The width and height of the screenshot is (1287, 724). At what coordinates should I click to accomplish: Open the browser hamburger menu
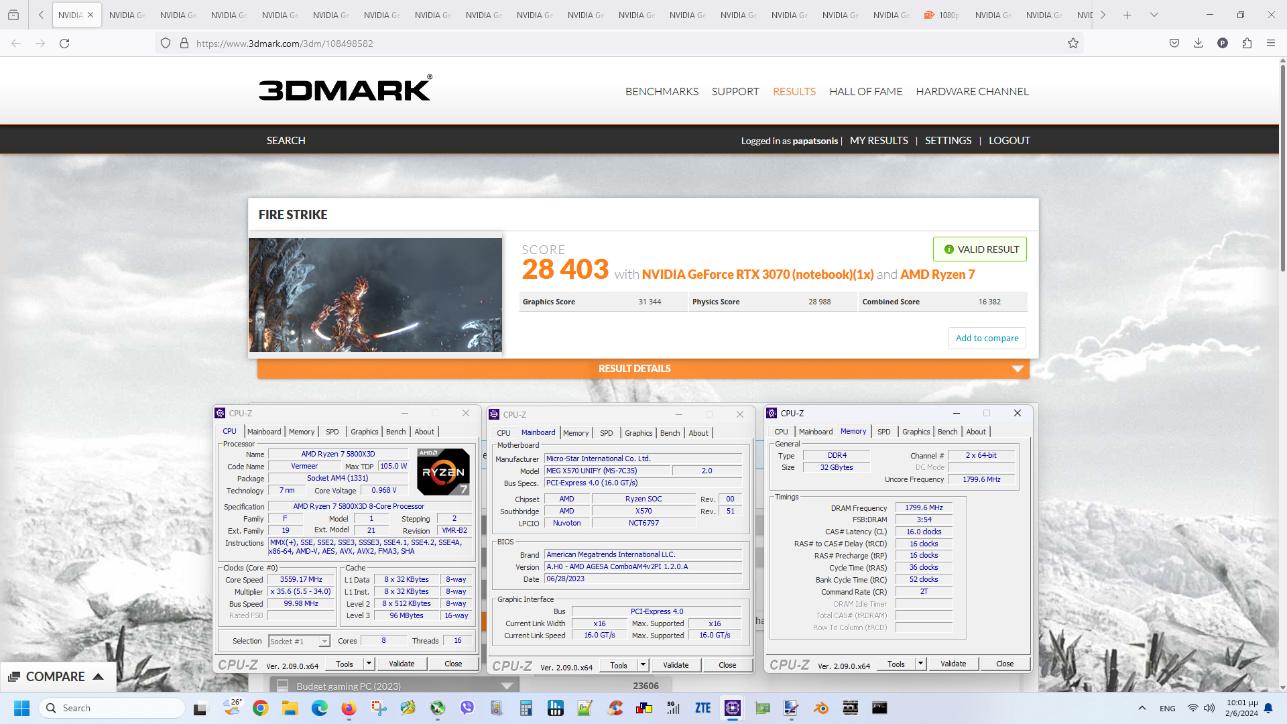[x=1271, y=44]
